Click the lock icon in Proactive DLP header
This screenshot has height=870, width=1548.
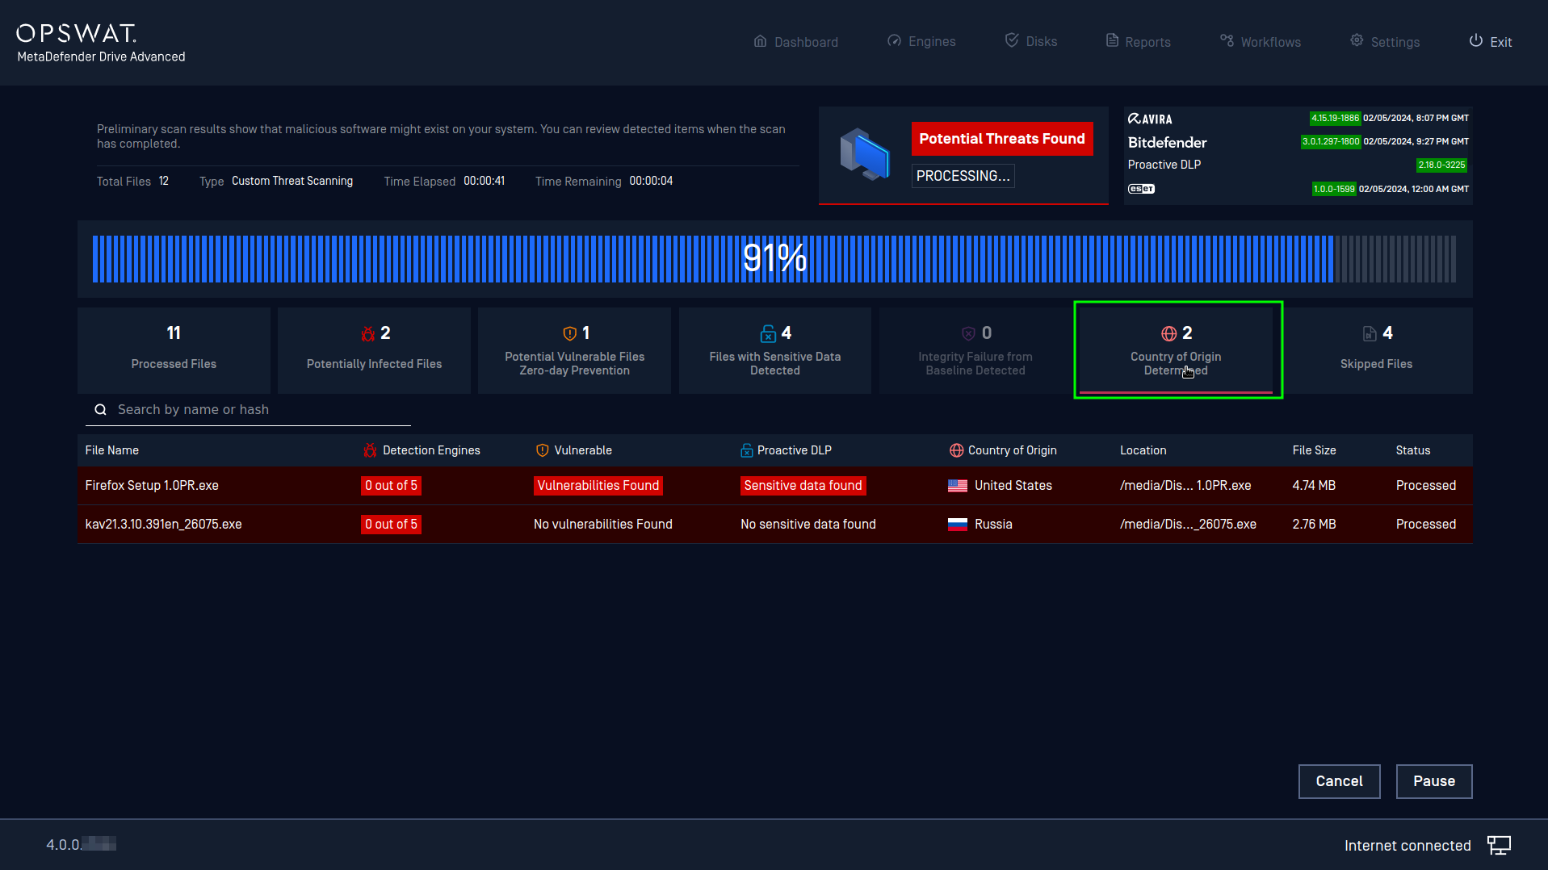tap(746, 450)
